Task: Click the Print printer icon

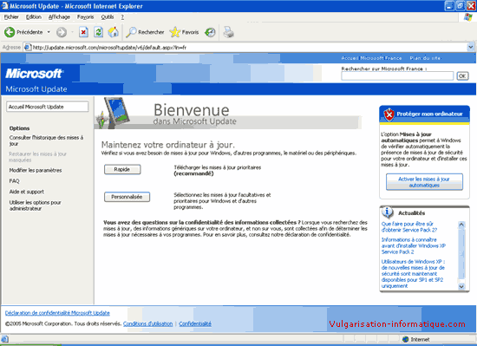Action: (x=228, y=32)
